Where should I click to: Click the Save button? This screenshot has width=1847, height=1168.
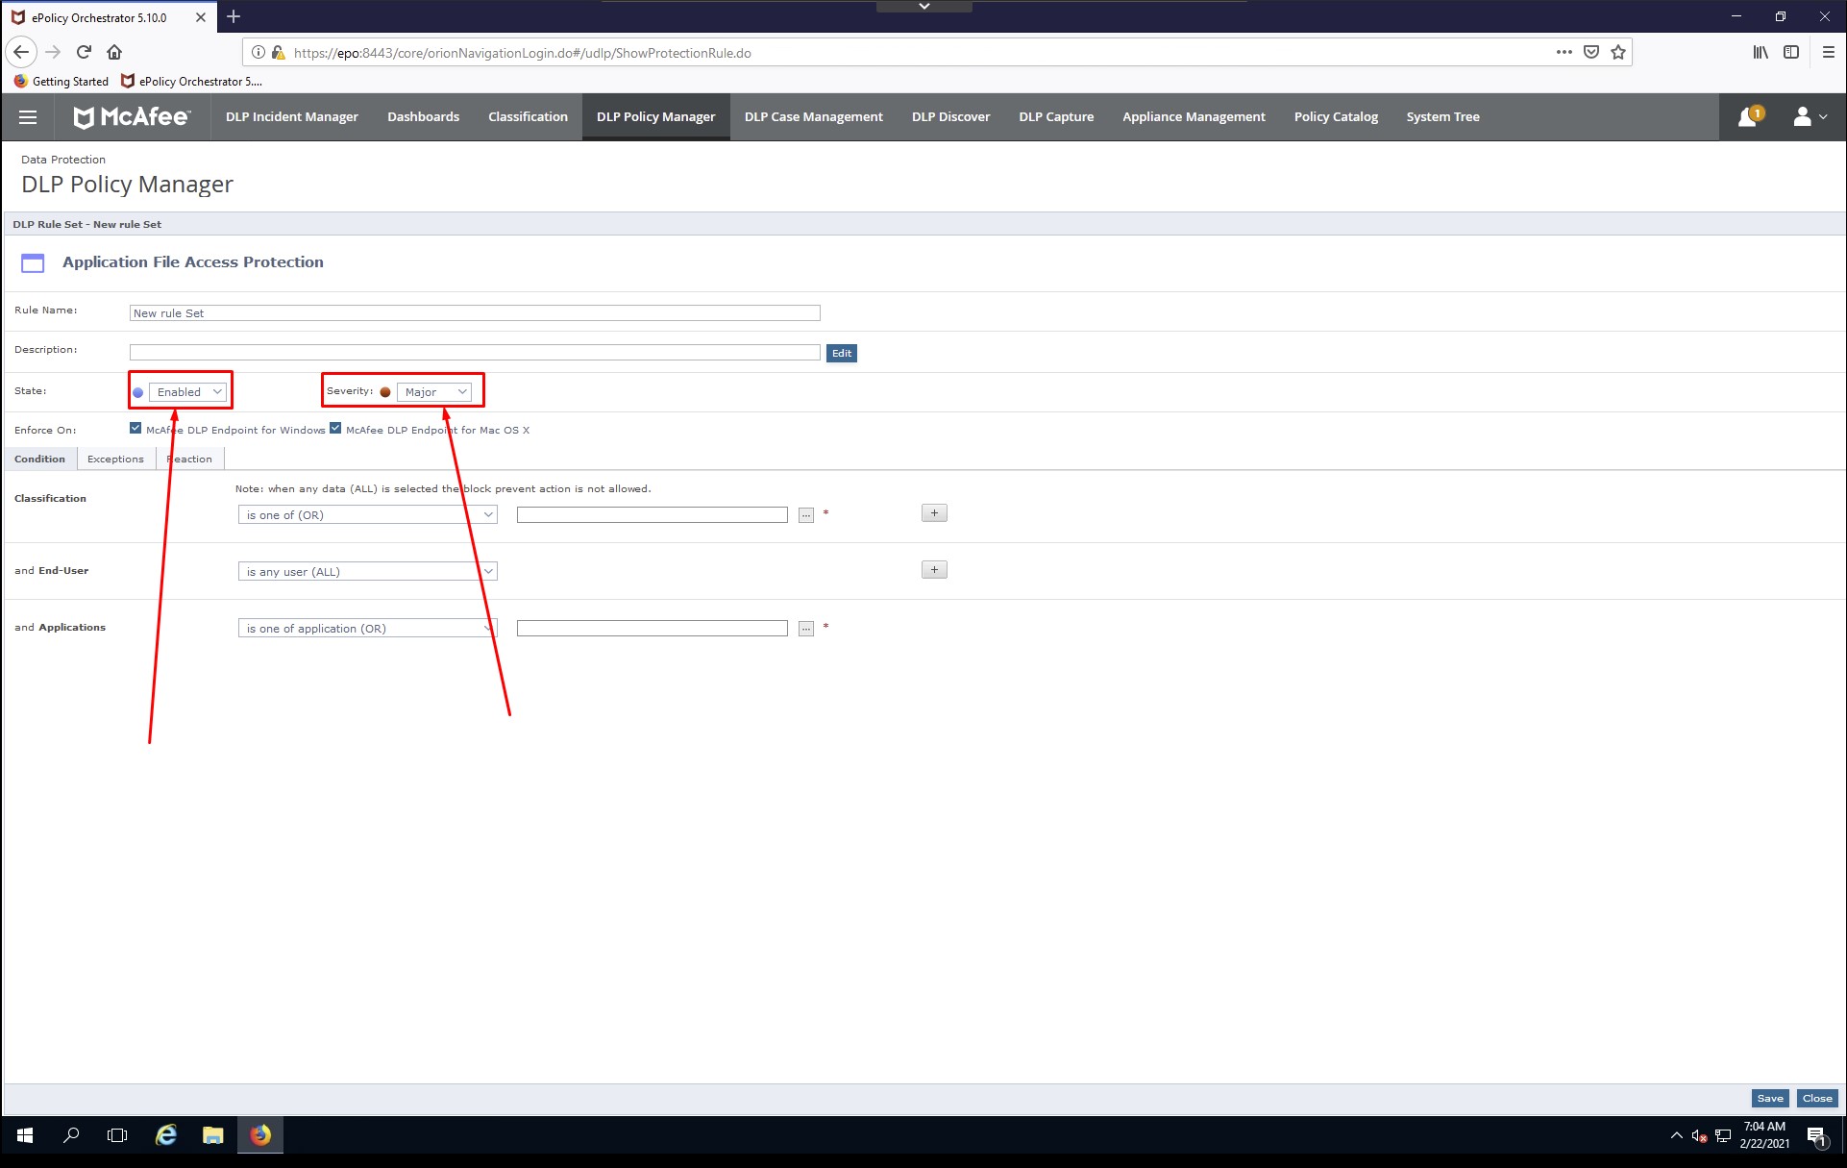tap(1769, 1098)
